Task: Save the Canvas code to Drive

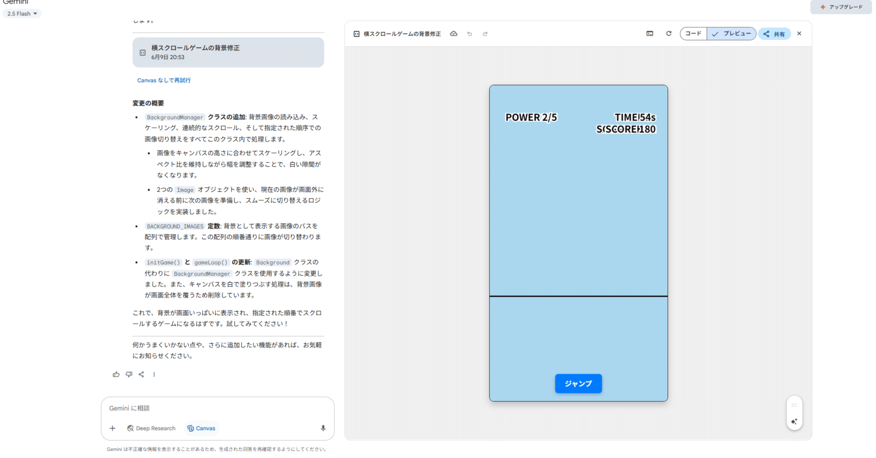Action: pyautogui.click(x=454, y=34)
